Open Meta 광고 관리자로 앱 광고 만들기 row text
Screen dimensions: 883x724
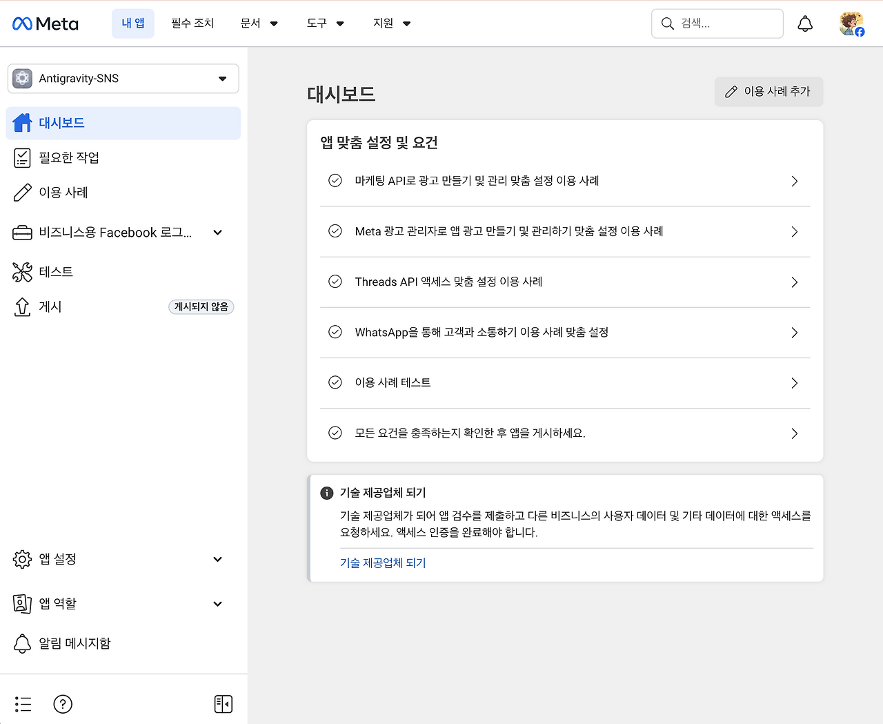pyautogui.click(x=509, y=231)
